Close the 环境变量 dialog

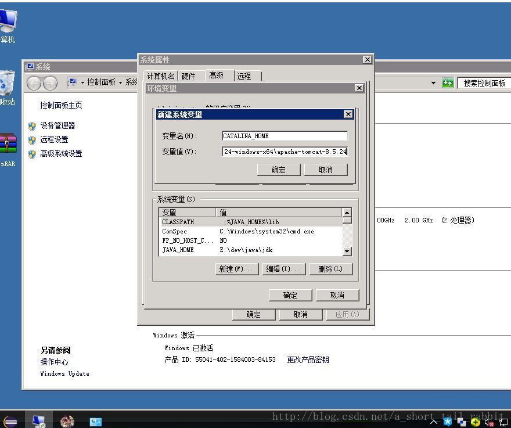(359, 88)
